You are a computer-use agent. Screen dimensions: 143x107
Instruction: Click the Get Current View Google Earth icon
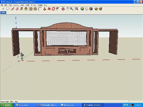click(x=82, y=9)
